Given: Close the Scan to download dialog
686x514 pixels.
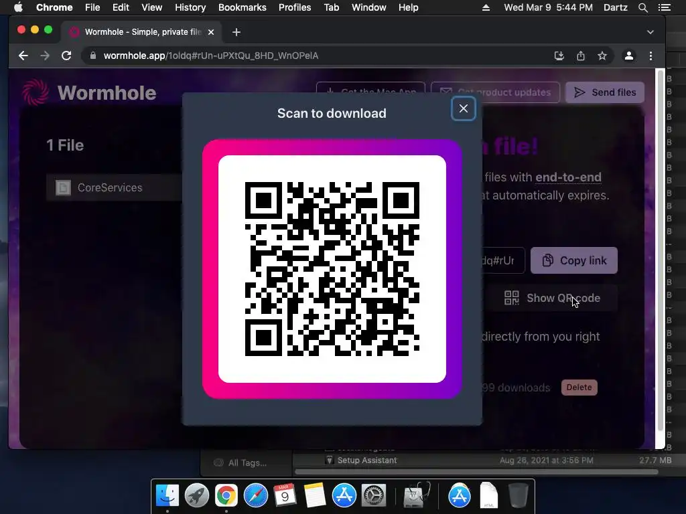Looking at the screenshot, I should tap(464, 108).
